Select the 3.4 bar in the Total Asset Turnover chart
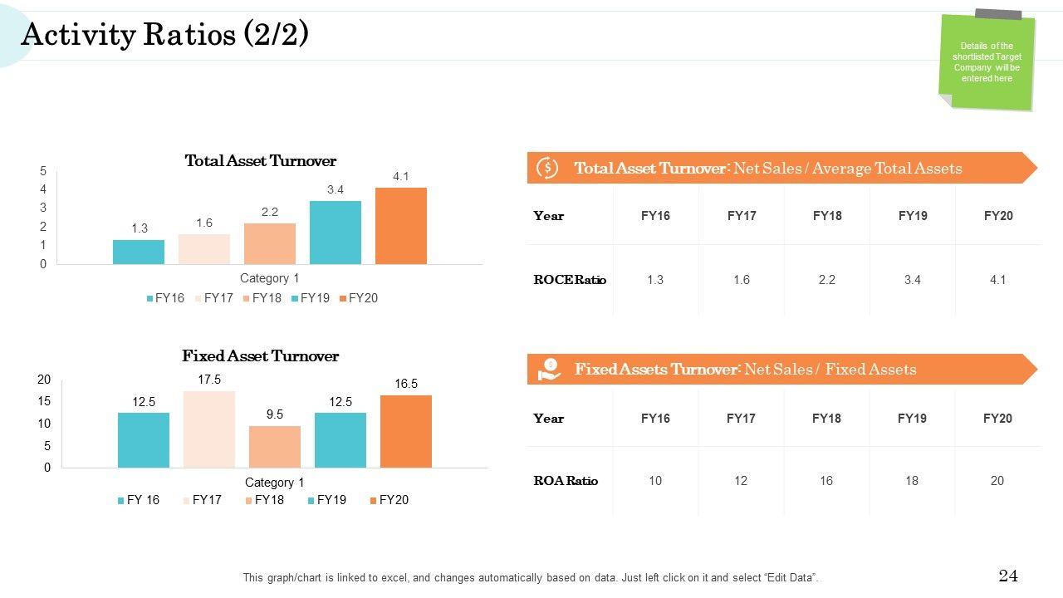The image size is (1063, 598). tap(336, 233)
